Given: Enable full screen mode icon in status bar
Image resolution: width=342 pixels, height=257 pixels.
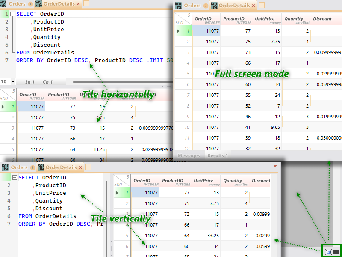Looking at the screenshot, I should (x=328, y=252).
